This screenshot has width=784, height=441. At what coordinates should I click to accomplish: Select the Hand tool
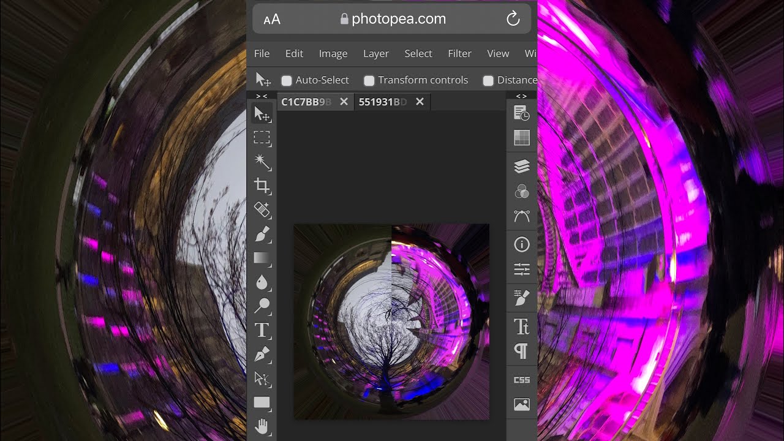pos(262,426)
